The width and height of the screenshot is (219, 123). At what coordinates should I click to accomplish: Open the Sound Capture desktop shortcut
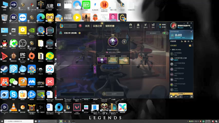tap(13, 5)
